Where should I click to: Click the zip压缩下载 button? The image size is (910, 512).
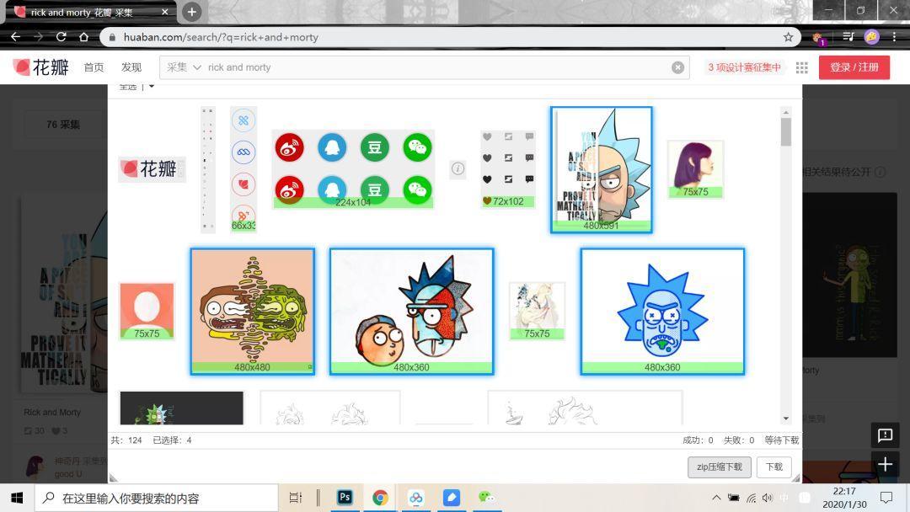pos(719,467)
